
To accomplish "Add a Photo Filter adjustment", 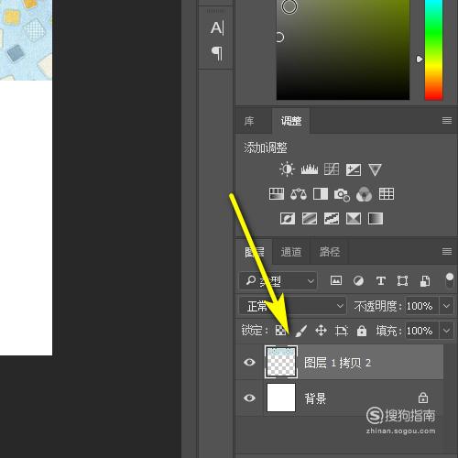I will (x=342, y=195).
